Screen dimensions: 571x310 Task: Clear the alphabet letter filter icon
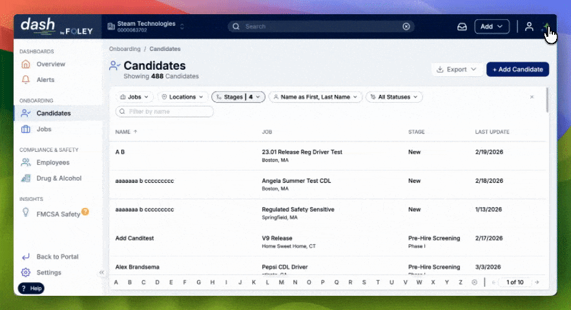475,282
